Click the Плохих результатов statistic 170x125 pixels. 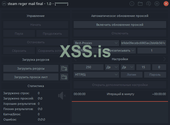(x=23, y=109)
